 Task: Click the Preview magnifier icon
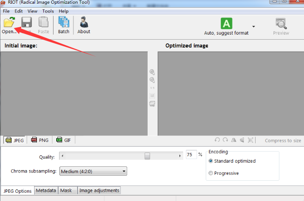281,24
